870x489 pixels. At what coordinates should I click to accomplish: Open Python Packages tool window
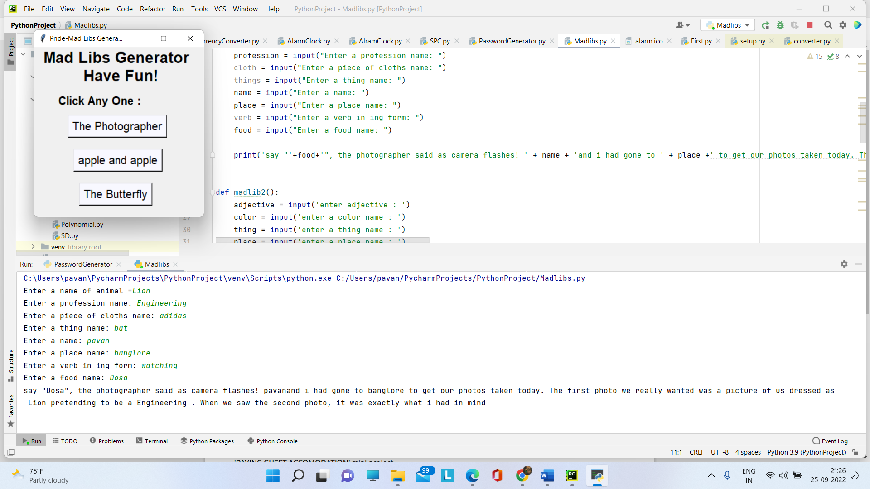207,441
